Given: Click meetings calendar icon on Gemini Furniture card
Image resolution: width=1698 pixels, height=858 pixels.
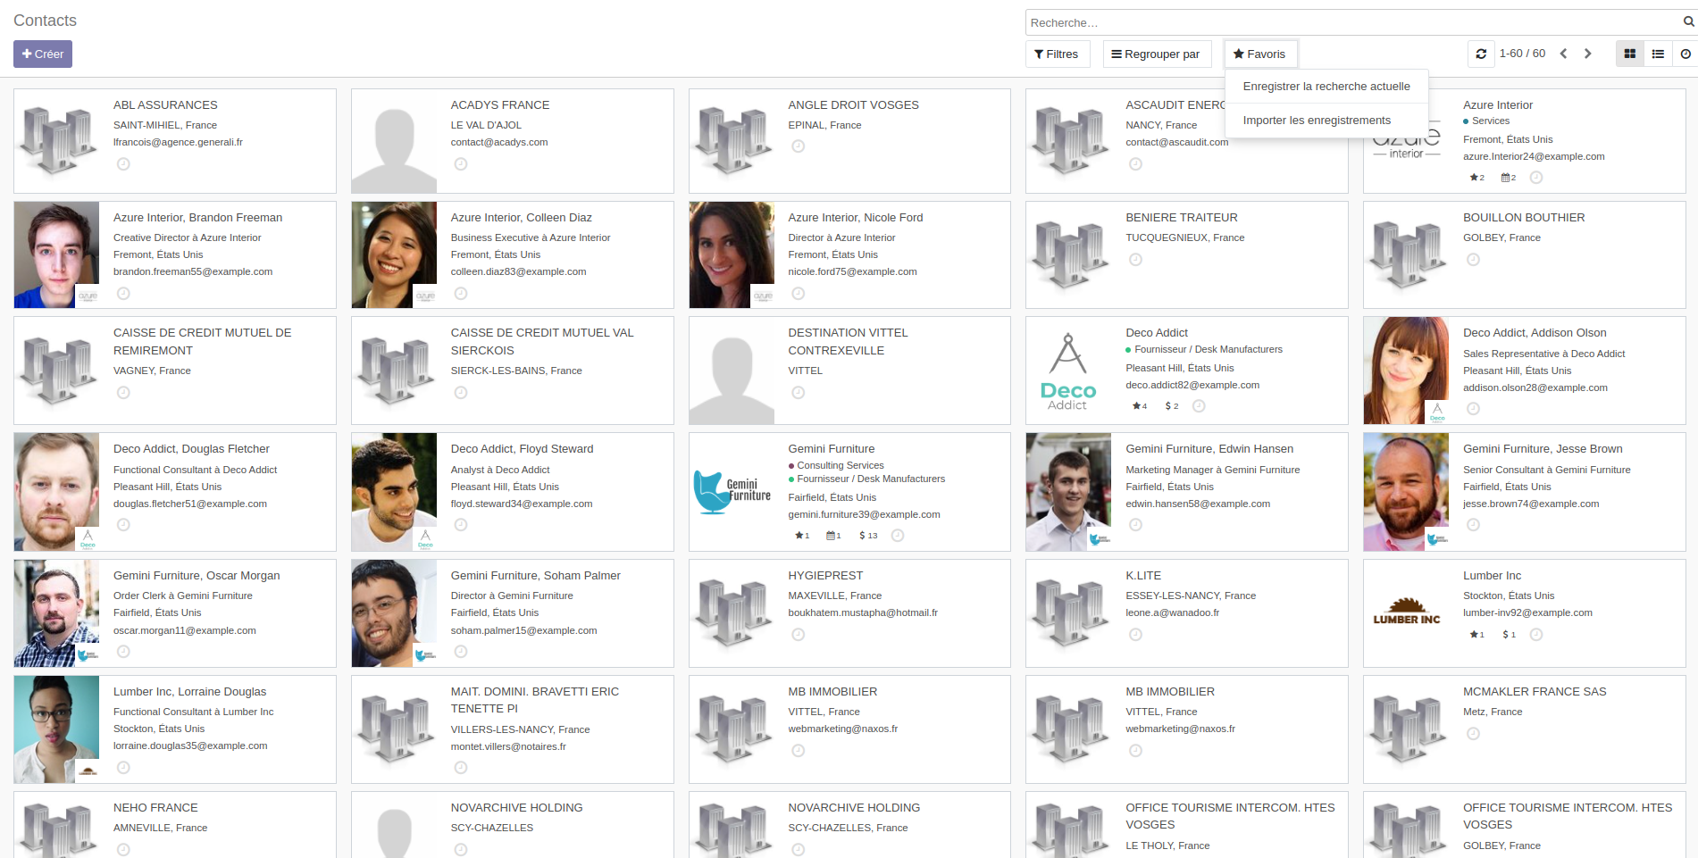Looking at the screenshot, I should click(833, 536).
